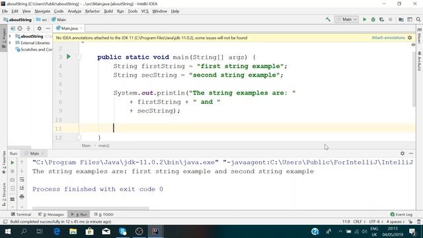The image size is (423, 238).
Task: Click the Print icon in Run panel
Action: click(22, 196)
